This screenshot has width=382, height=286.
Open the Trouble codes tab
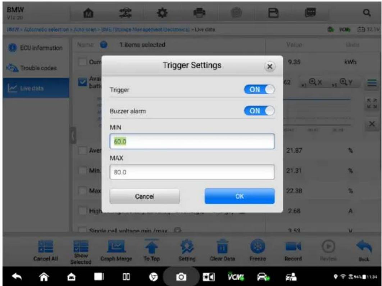36,68
